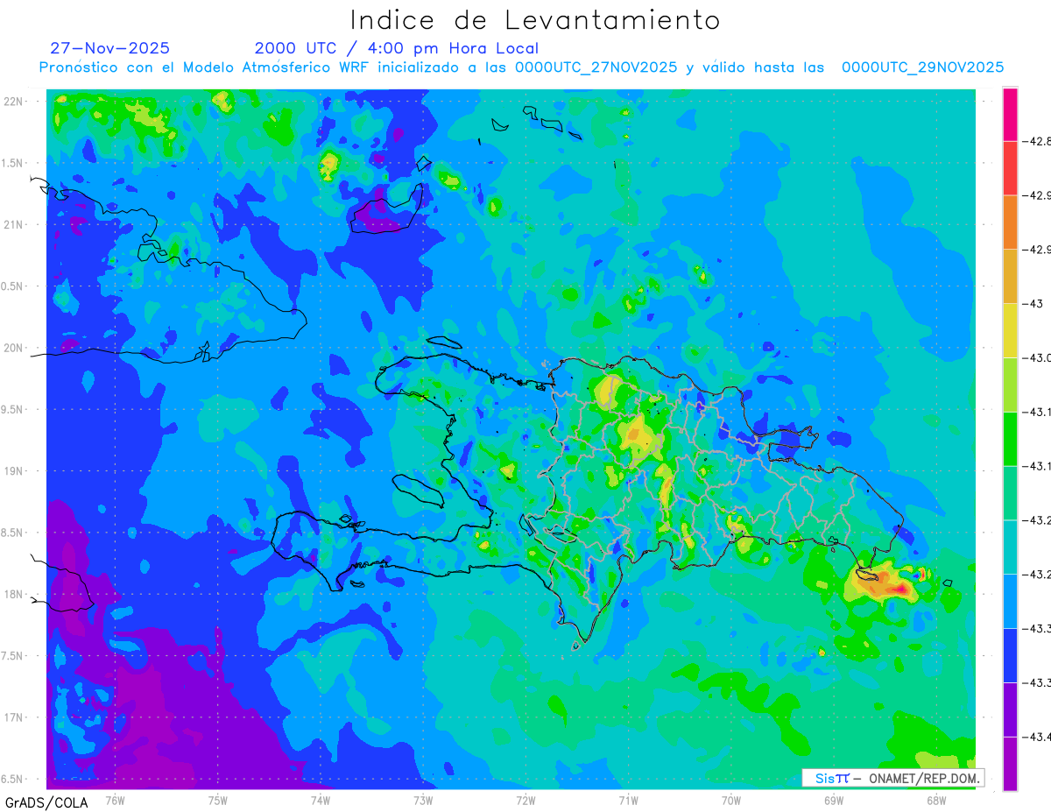Select the violet colorbar band above the bottom
1051x812 pixels.
coord(1010,710)
